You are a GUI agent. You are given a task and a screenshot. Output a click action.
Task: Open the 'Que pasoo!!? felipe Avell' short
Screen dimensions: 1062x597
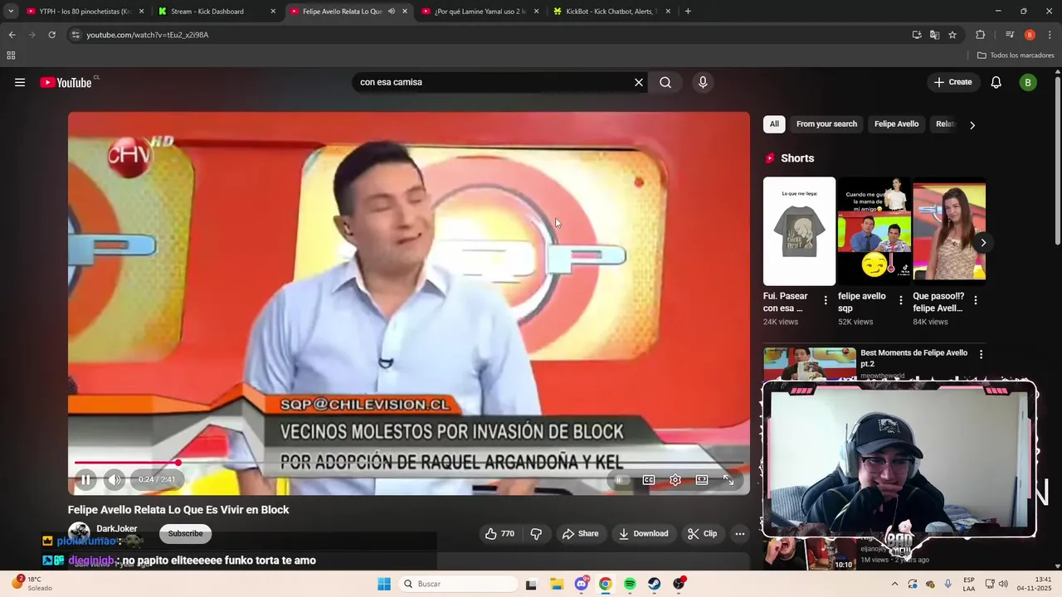pos(949,231)
